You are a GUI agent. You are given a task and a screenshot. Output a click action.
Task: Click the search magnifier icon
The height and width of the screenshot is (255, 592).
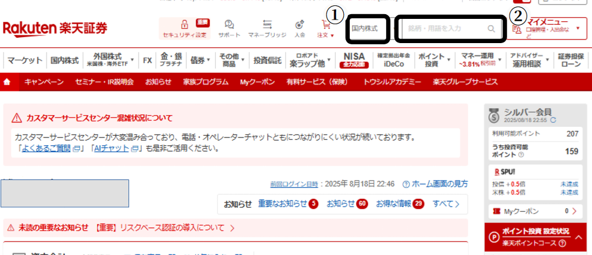(x=491, y=29)
